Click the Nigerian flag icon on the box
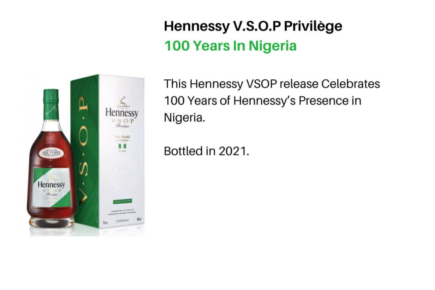This screenshot has width=435, height=290. (x=122, y=146)
